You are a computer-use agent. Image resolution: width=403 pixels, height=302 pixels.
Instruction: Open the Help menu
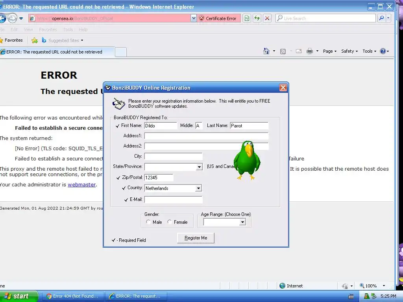(x=83, y=29)
